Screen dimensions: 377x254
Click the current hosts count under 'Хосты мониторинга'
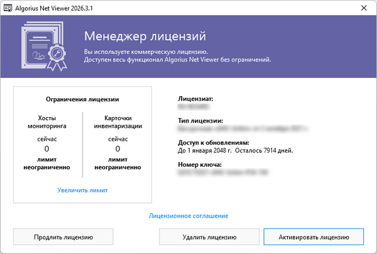pyautogui.click(x=47, y=149)
